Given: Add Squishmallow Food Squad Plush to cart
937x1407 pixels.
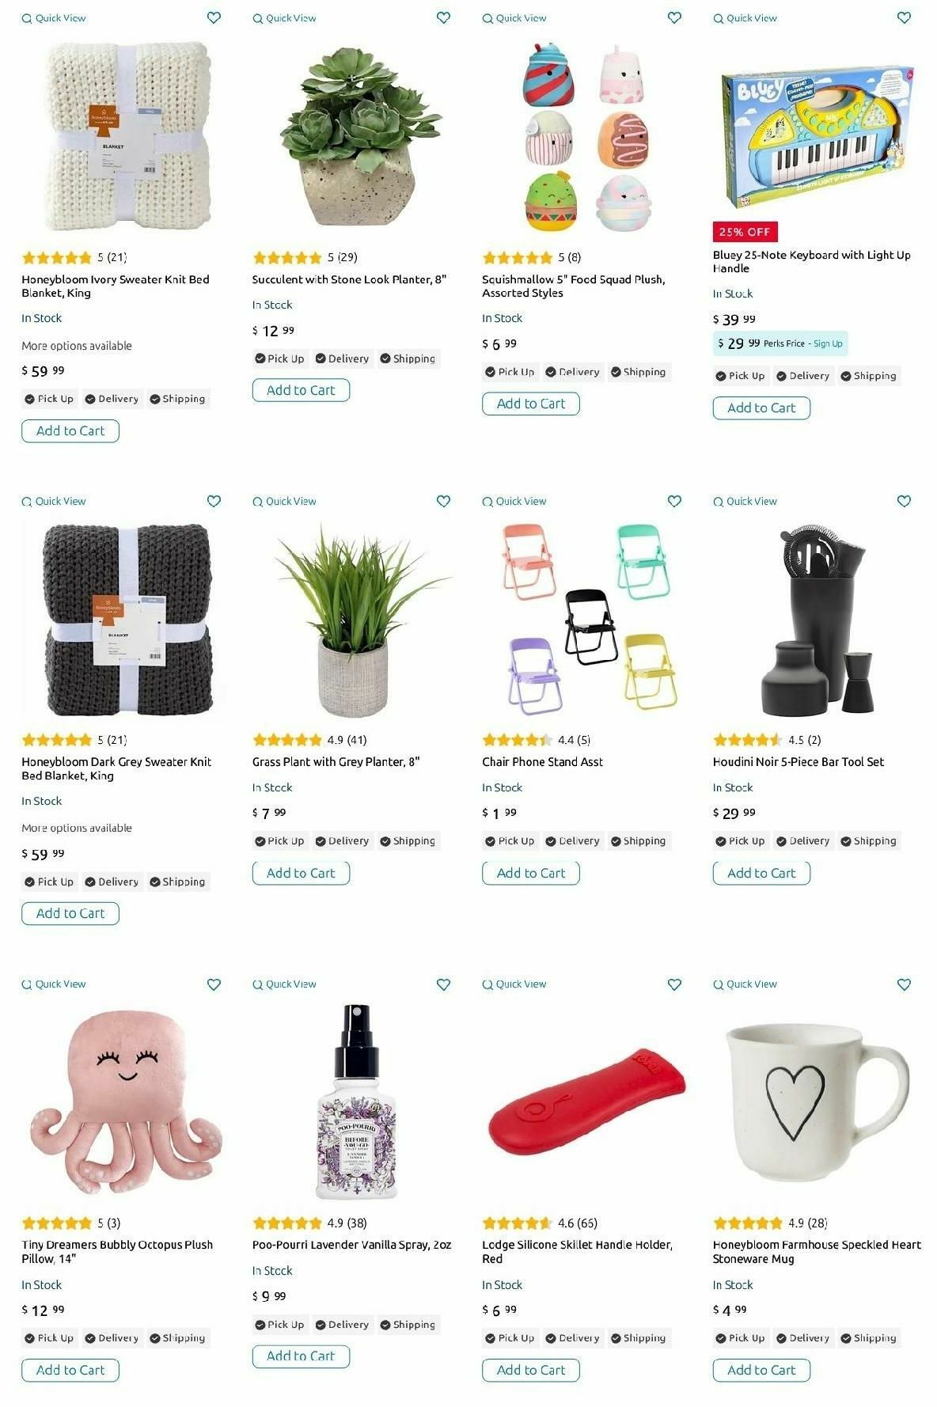Looking at the screenshot, I should [531, 404].
